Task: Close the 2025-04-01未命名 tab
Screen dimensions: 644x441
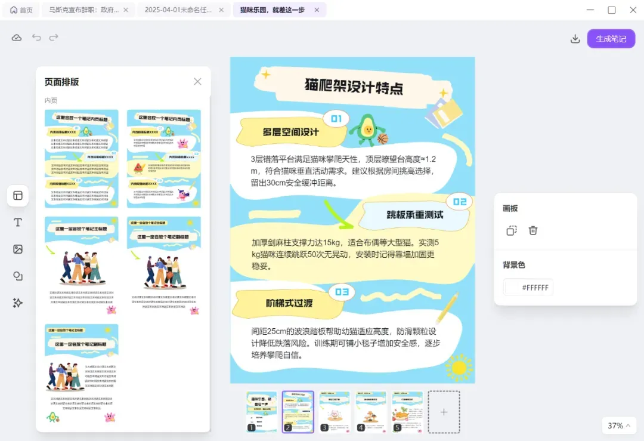Action: pyautogui.click(x=221, y=10)
